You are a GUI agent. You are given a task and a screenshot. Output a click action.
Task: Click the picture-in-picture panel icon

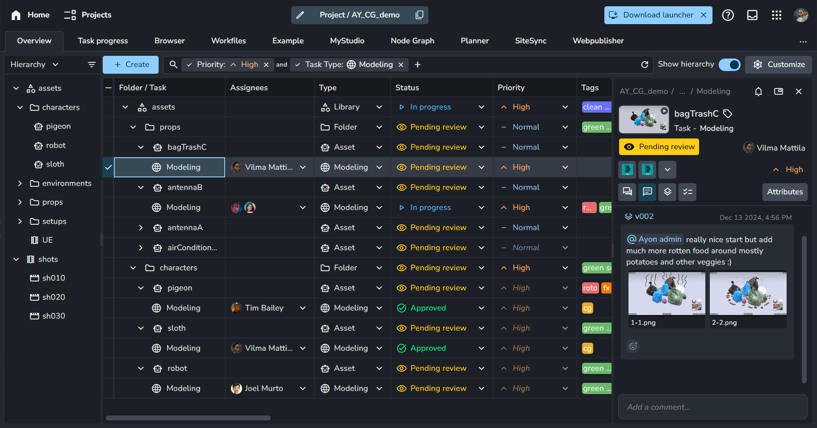point(778,92)
